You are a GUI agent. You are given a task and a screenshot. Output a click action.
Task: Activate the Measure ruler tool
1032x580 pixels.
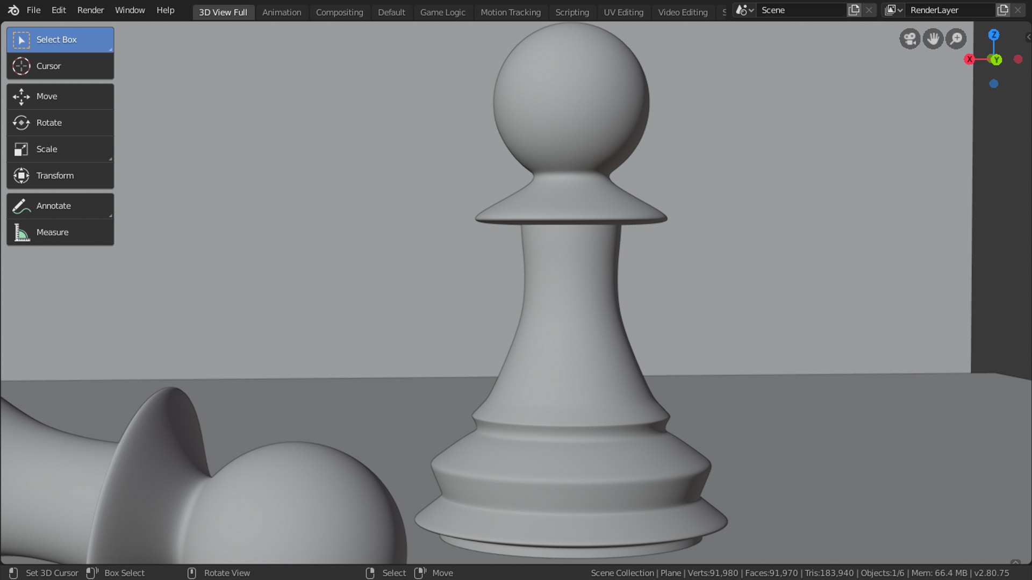[60, 233]
